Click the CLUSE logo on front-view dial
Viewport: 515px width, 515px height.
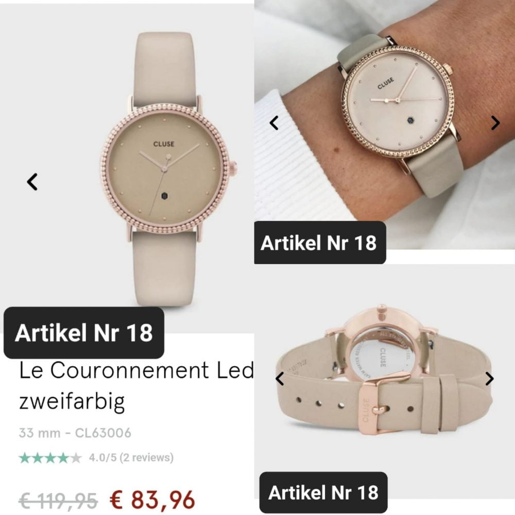click(x=164, y=144)
